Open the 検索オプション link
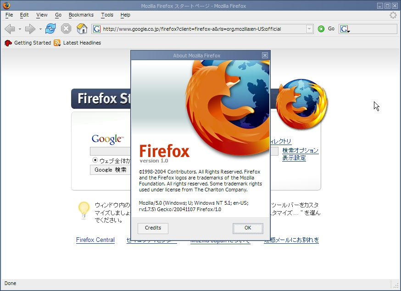The width and height of the screenshot is (401, 291). (x=300, y=150)
